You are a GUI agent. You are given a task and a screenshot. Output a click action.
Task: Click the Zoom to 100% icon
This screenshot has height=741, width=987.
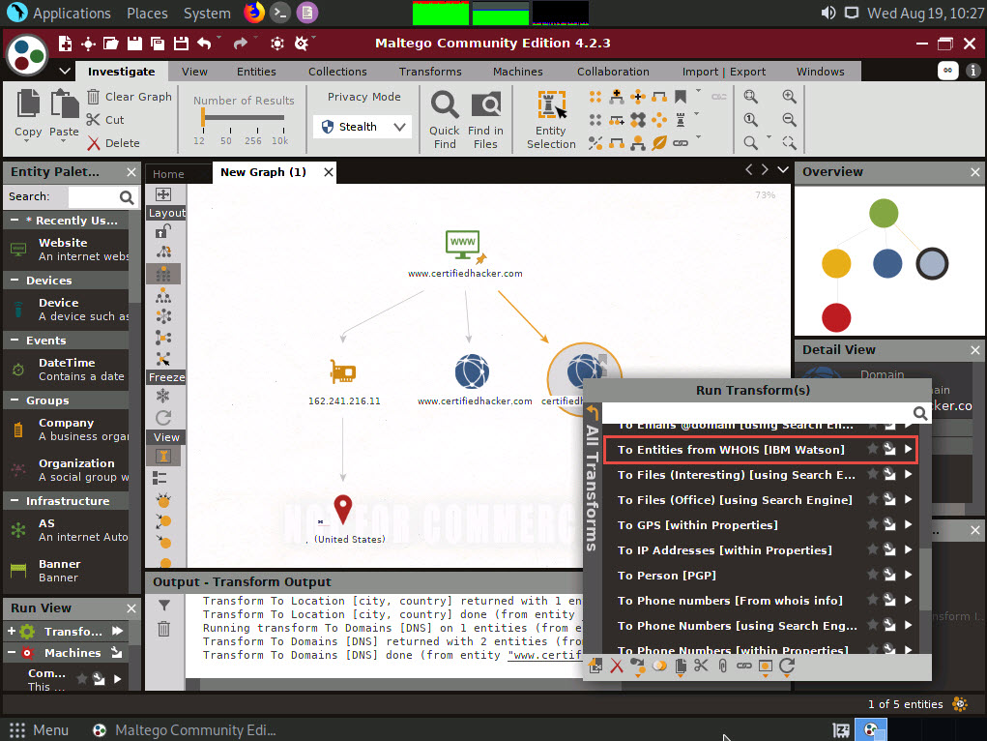point(750,120)
